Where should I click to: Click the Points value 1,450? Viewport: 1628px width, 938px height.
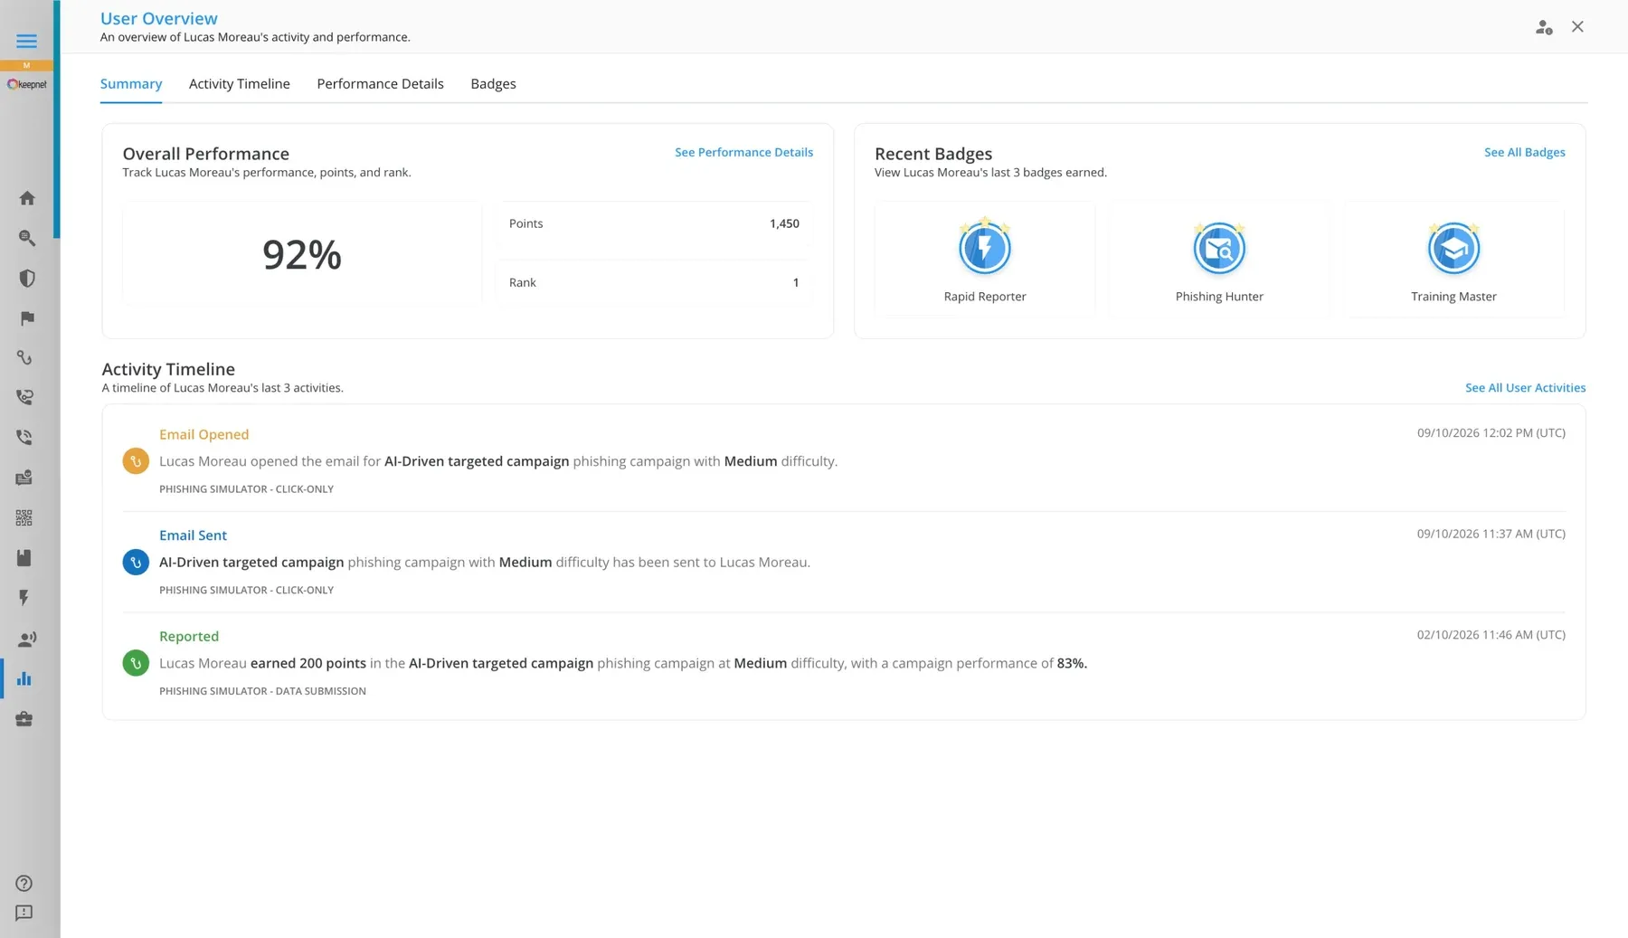coord(784,223)
